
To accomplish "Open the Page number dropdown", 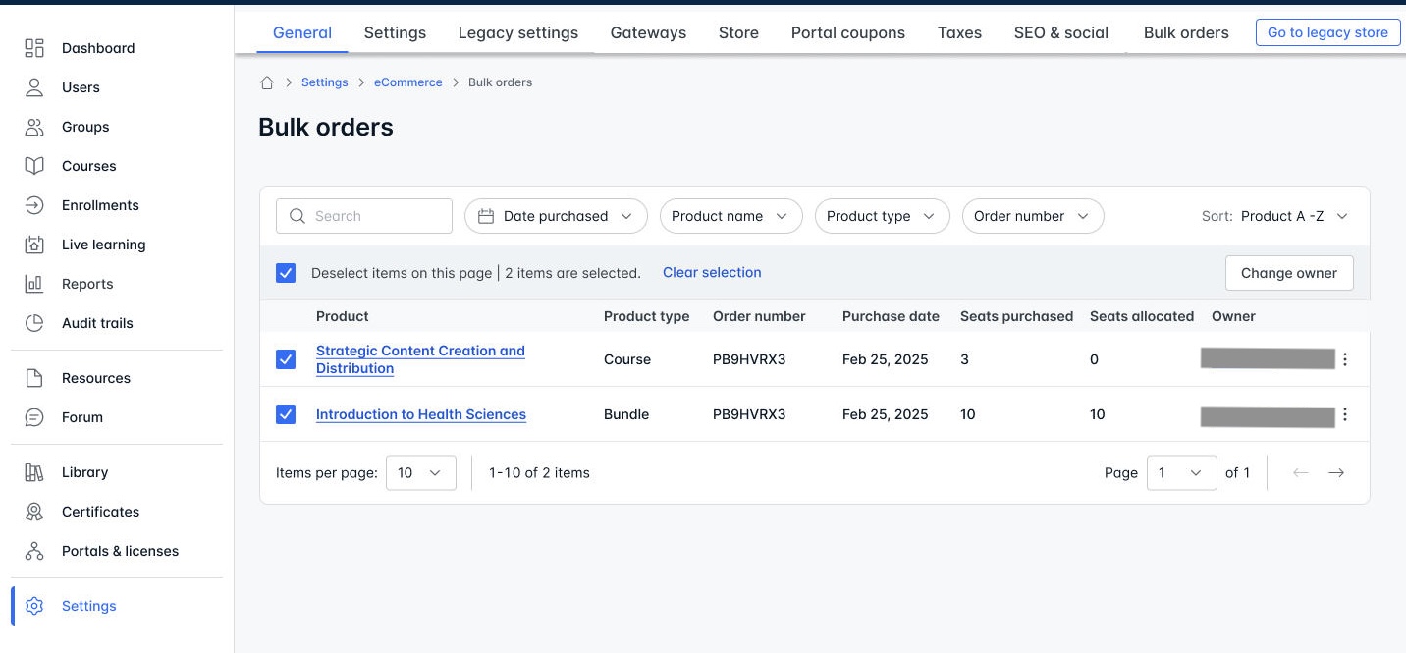I will pyautogui.click(x=1182, y=473).
